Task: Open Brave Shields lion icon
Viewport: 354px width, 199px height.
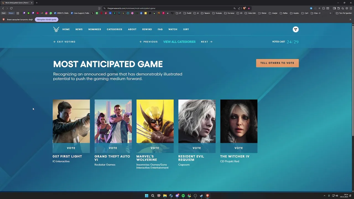Action: click(244, 8)
